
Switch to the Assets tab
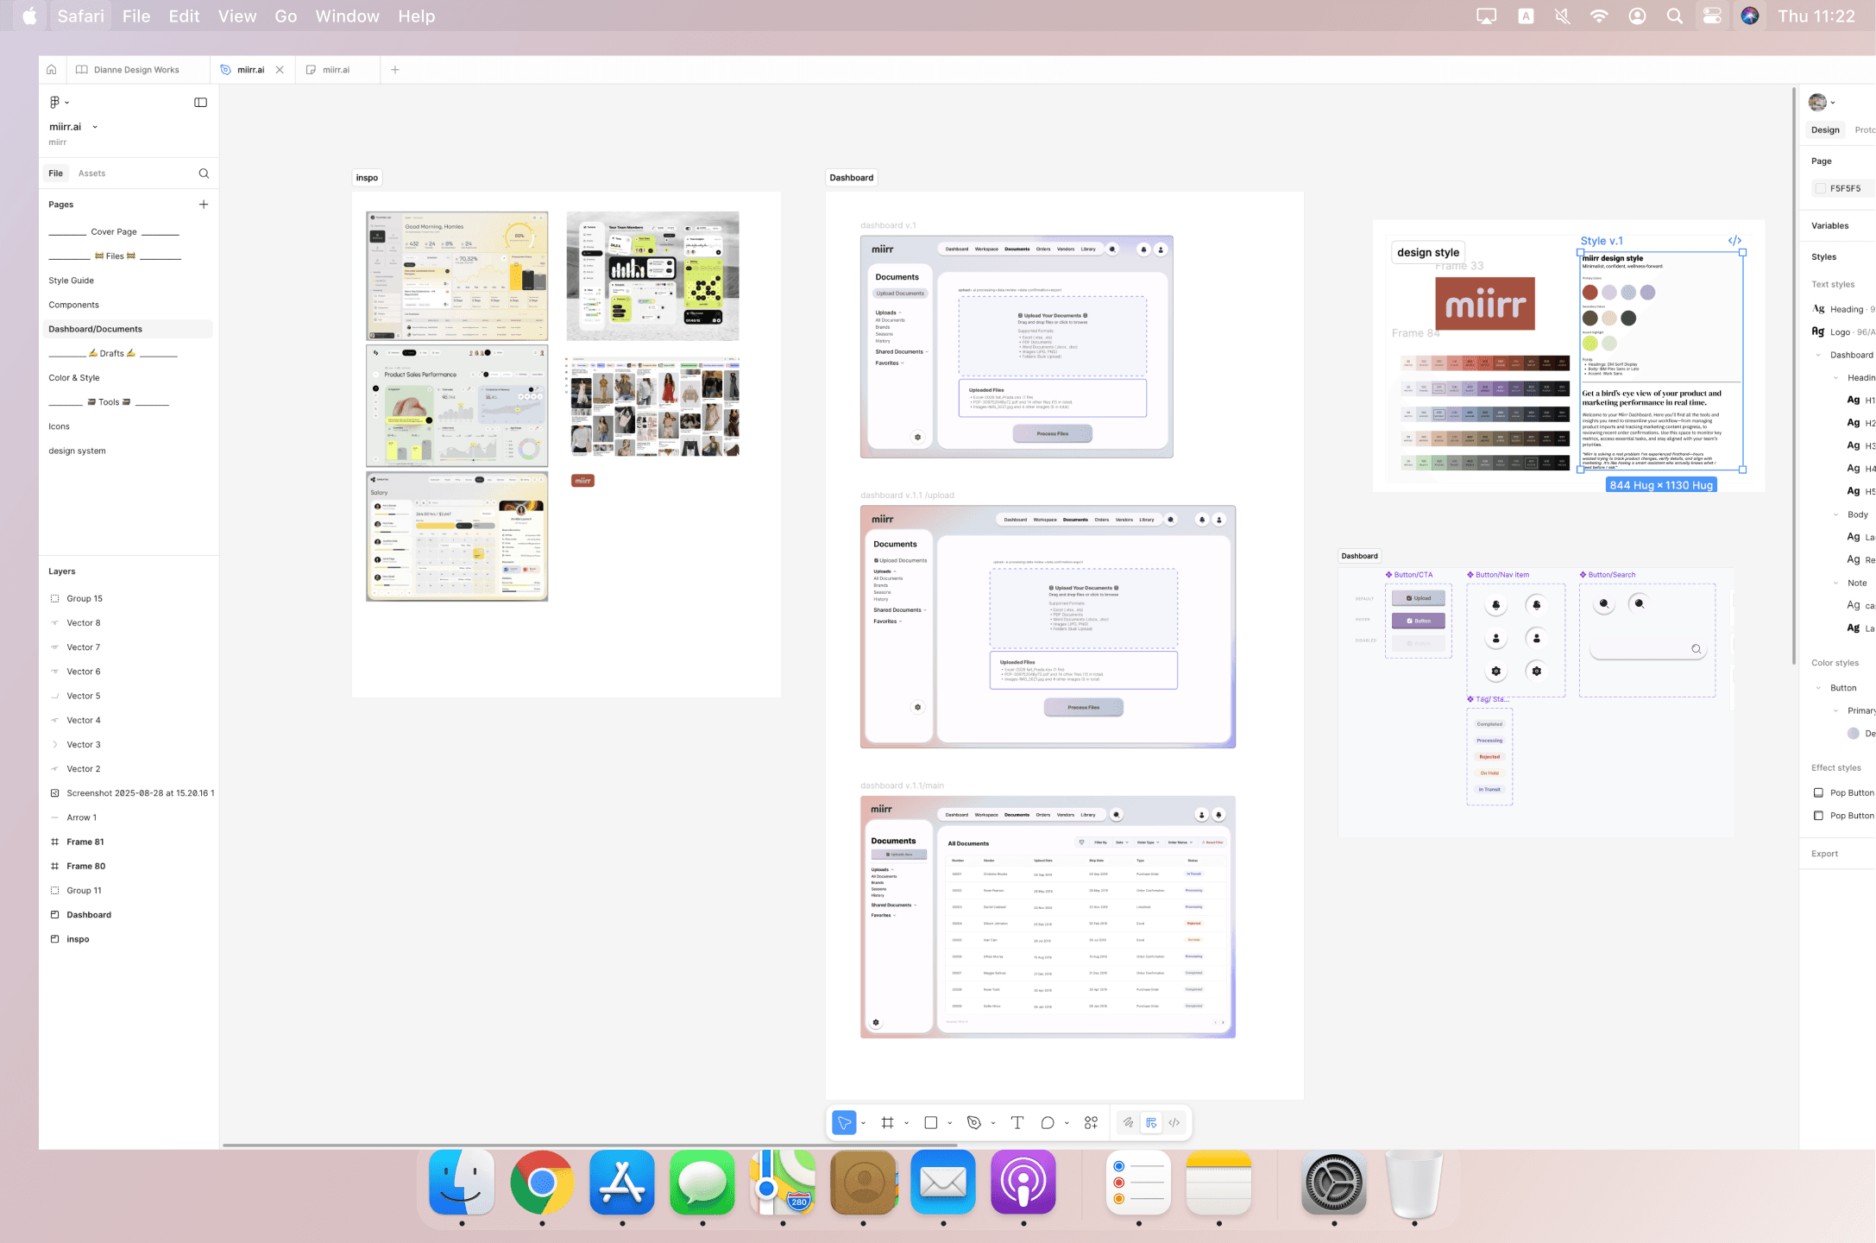click(91, 174)
